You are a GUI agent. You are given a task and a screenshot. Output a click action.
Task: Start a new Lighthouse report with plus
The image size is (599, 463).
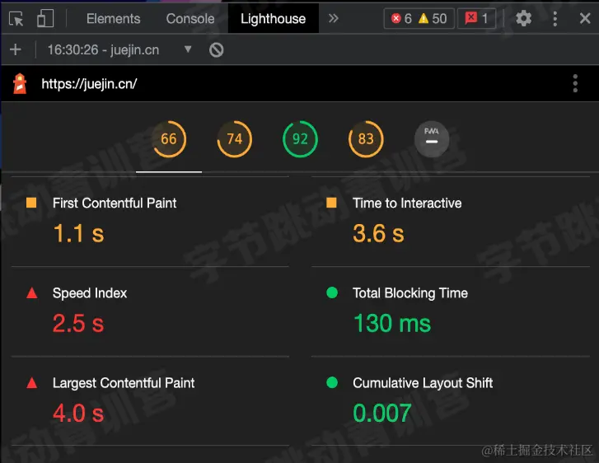[16, 49]
